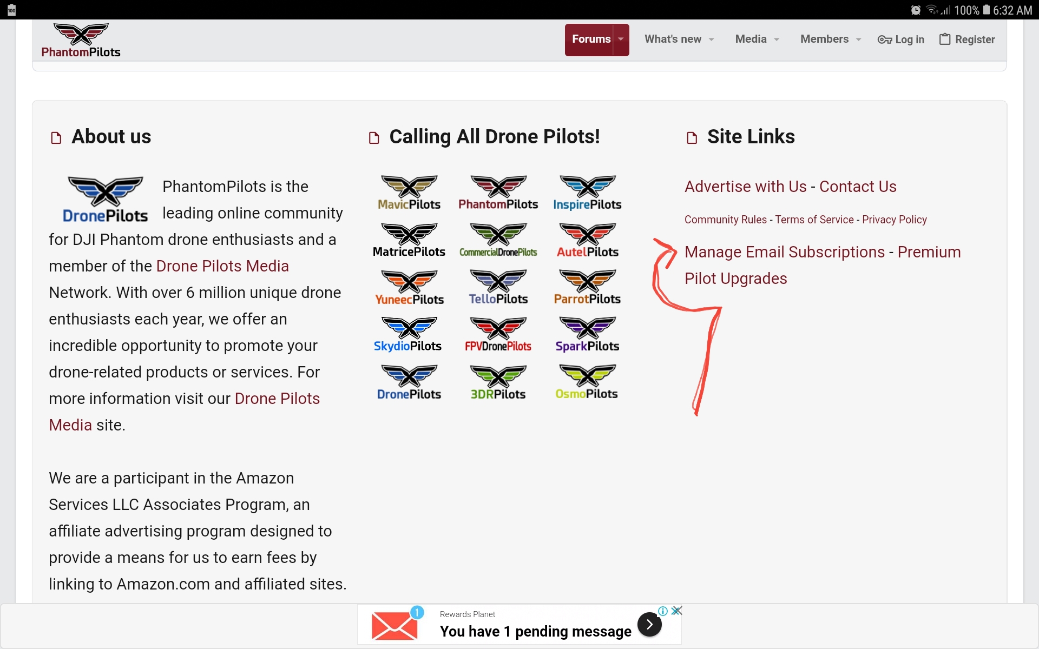1039x649 pixels.
Task: Expand the Media dropdown arrow
Action: [x=777, y=39]
